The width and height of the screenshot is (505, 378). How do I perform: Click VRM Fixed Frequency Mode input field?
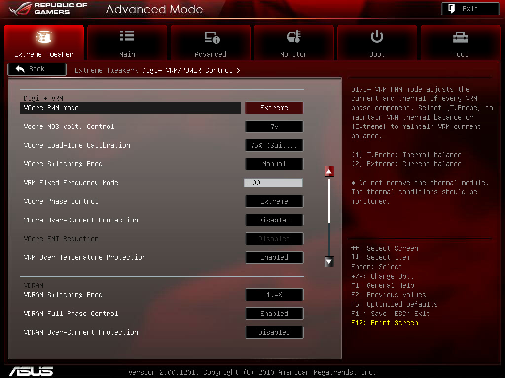(273, 183)
